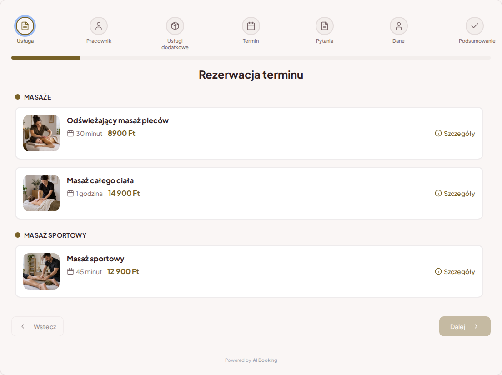Click the Rezerwacja terminu heading

pos(251,75)
